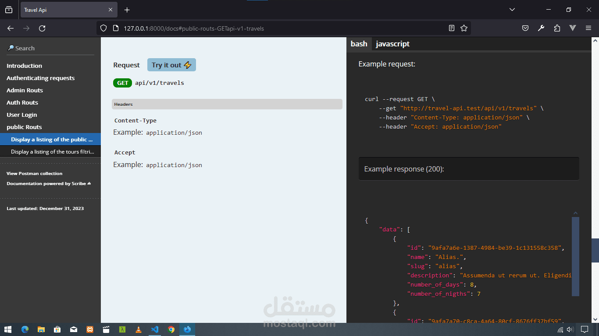Switch to the javascript code tab

[x=392, y=44]
